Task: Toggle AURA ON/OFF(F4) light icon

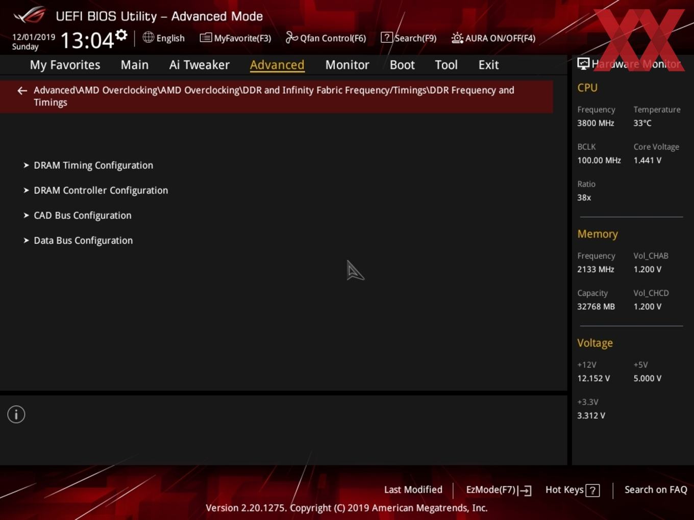Action: click(457, 38)
